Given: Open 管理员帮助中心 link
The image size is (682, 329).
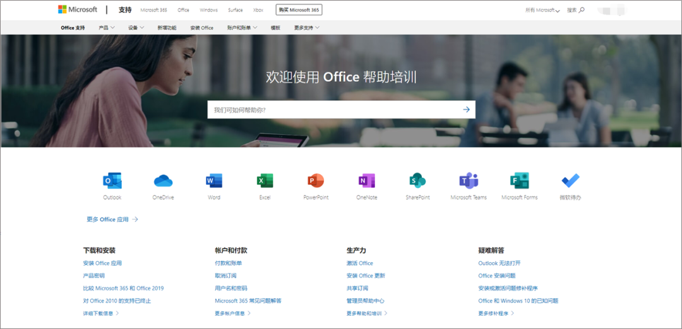Looking at the screenshot, I should (x=366, y=301).
